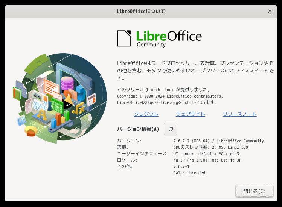Click the golden square root formula symbol
This screenshot has width=282, height=207.
(x=79, y=108)
